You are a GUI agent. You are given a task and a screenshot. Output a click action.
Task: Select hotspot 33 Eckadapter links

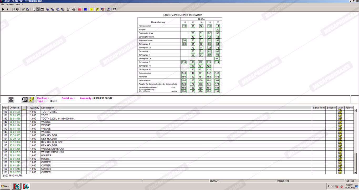(x=217, y=33)
